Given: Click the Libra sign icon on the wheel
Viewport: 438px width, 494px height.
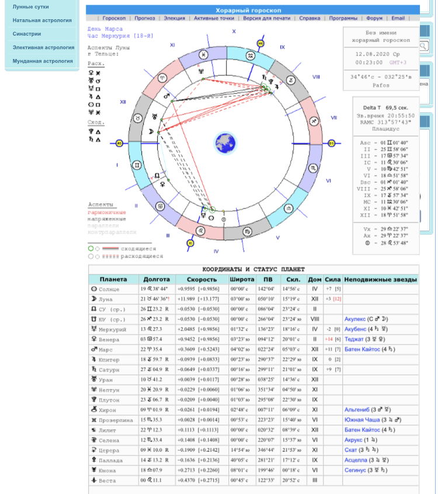Looking at the screenshot, I should 288,208.
